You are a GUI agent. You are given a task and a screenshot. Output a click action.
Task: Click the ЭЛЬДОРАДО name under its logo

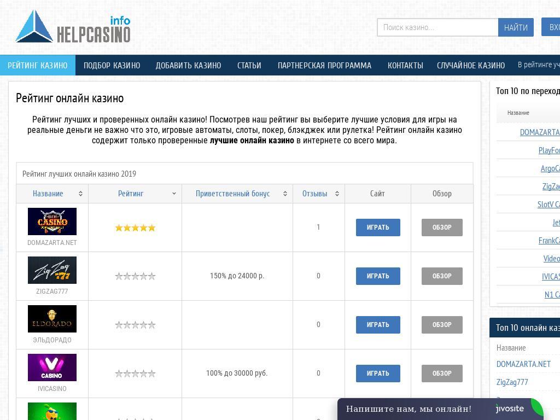pos(52,340)
